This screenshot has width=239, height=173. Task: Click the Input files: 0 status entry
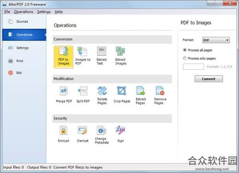click(14, 167)
